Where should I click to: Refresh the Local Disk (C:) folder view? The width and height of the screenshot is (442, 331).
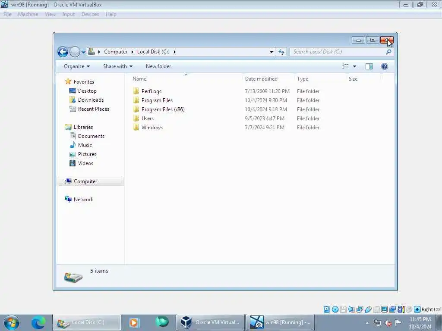281,52
